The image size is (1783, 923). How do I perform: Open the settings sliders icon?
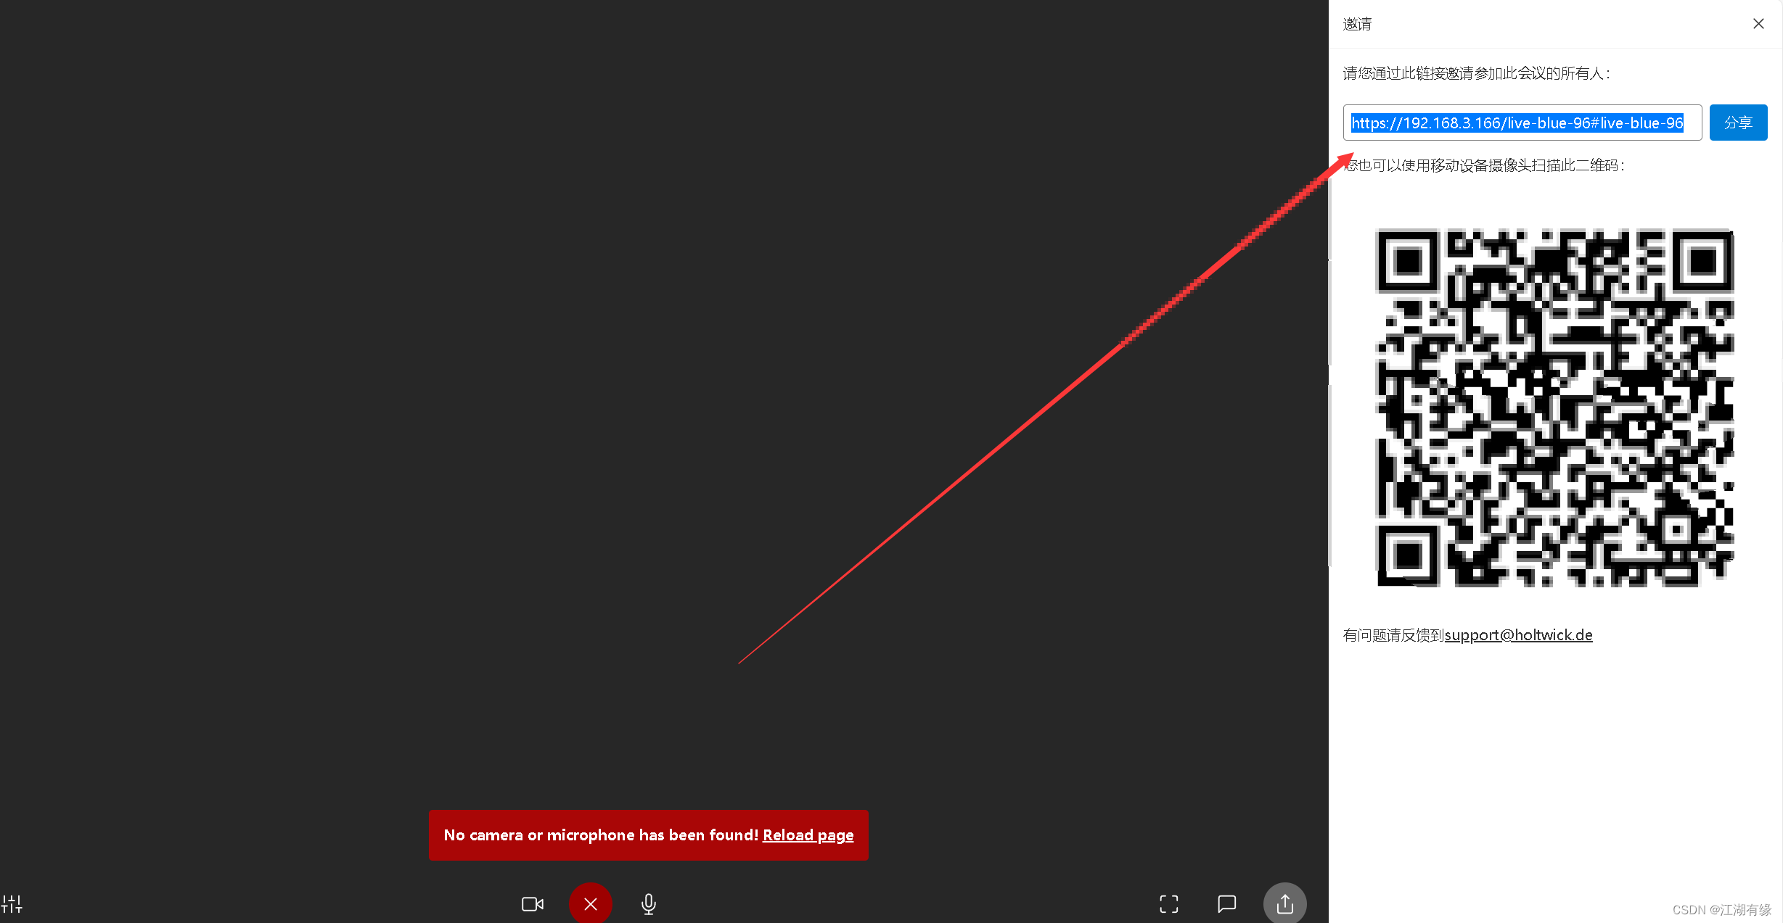click(12, 903)
